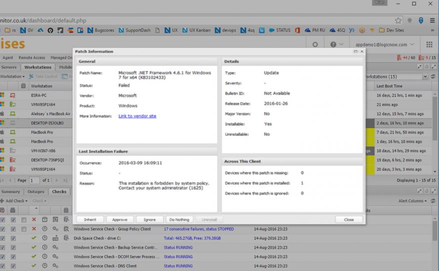Open the UX Kanban bookmark
The width and height of the screenshot is (439, 271).
[x=196, y=30]
